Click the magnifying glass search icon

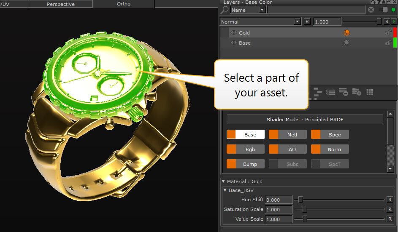click(x=225, y=10)
